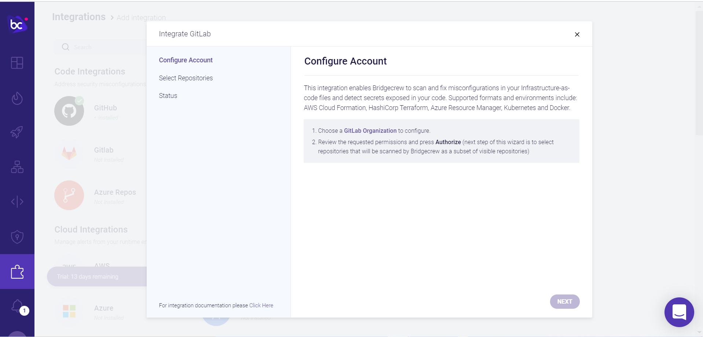Select the Configure Account step
The height and width of the screenshot is (337, 703).
point(186,60)
